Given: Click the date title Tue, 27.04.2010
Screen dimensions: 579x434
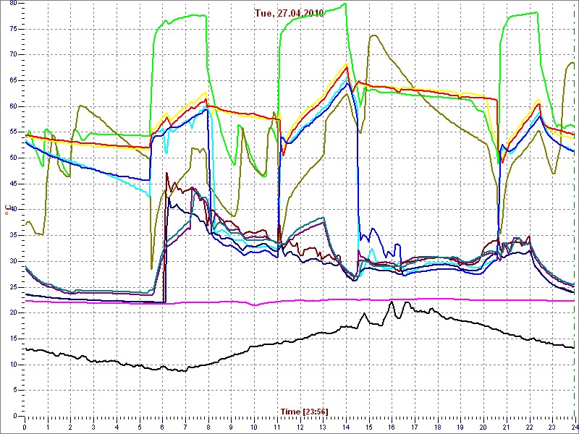Looking at the screenshot, I should coord(289,13).
